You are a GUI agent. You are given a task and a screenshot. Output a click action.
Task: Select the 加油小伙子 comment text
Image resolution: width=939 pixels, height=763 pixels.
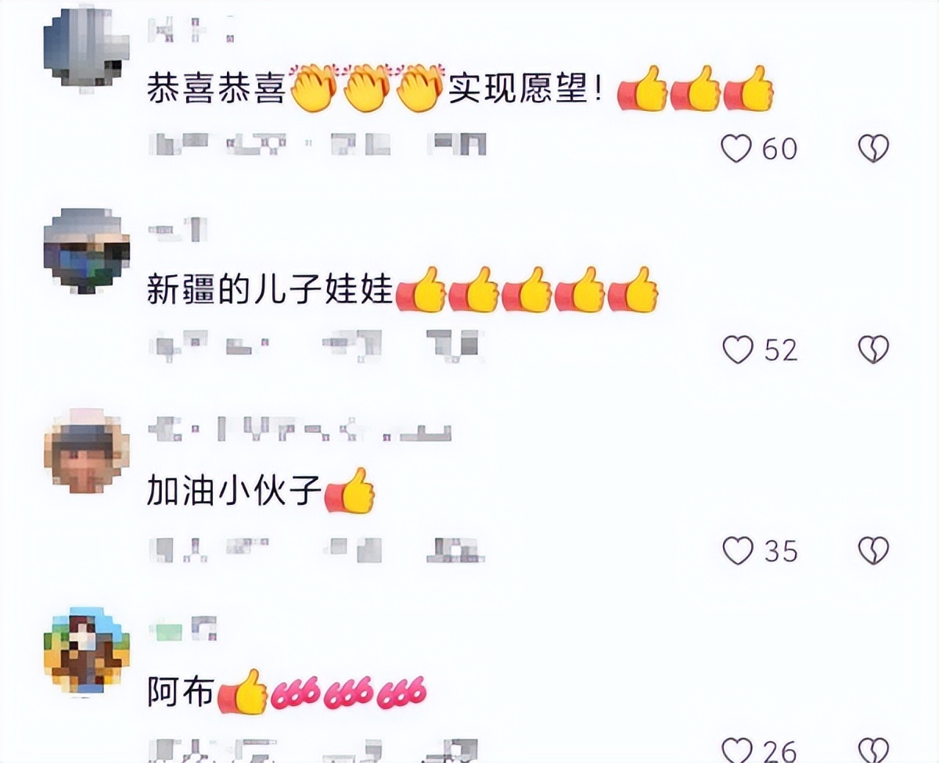click(x=261, y=492)
